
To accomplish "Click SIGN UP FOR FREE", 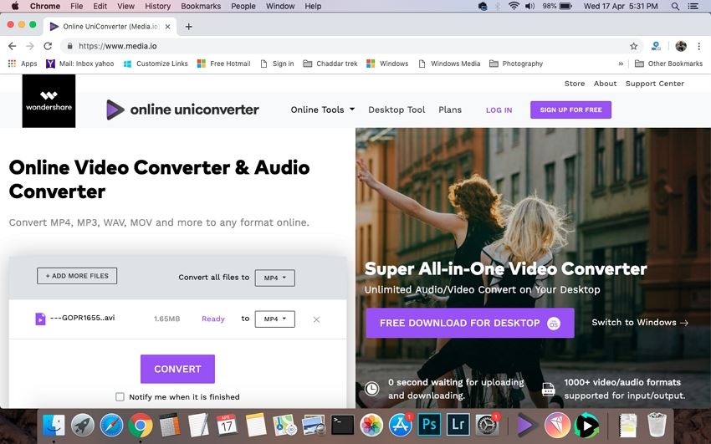I will [x=570, y=110].
